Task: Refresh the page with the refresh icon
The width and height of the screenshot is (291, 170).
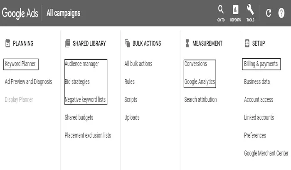Action: pos(269,13)
